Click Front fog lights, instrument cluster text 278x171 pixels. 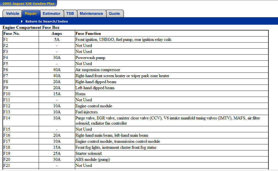point(116,147)
